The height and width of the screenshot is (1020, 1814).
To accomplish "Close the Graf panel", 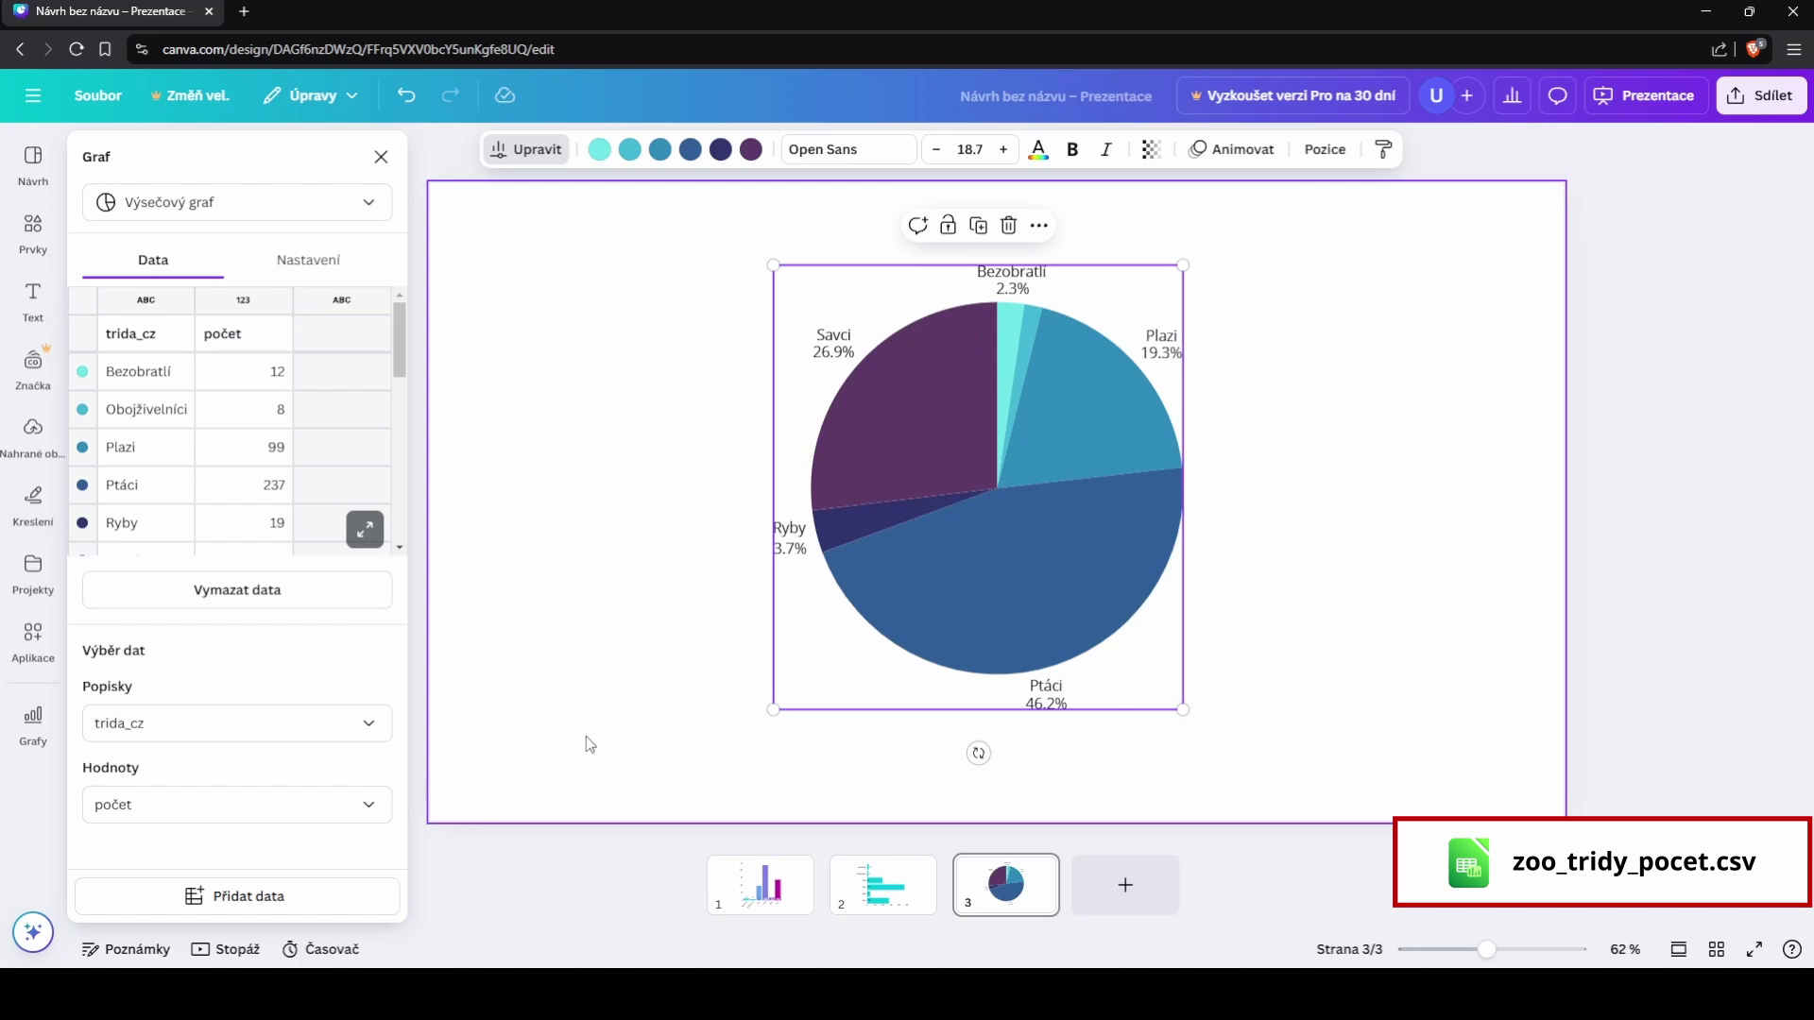I will coord(381,157).
